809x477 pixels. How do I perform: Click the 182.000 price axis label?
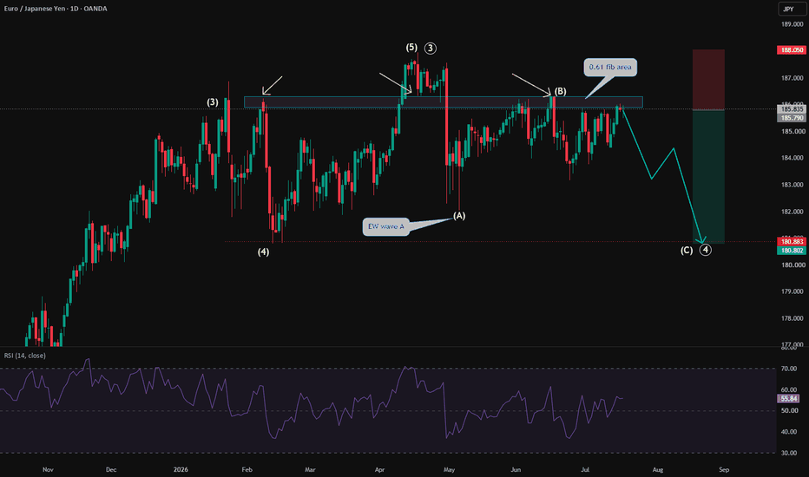pos(793,212)
